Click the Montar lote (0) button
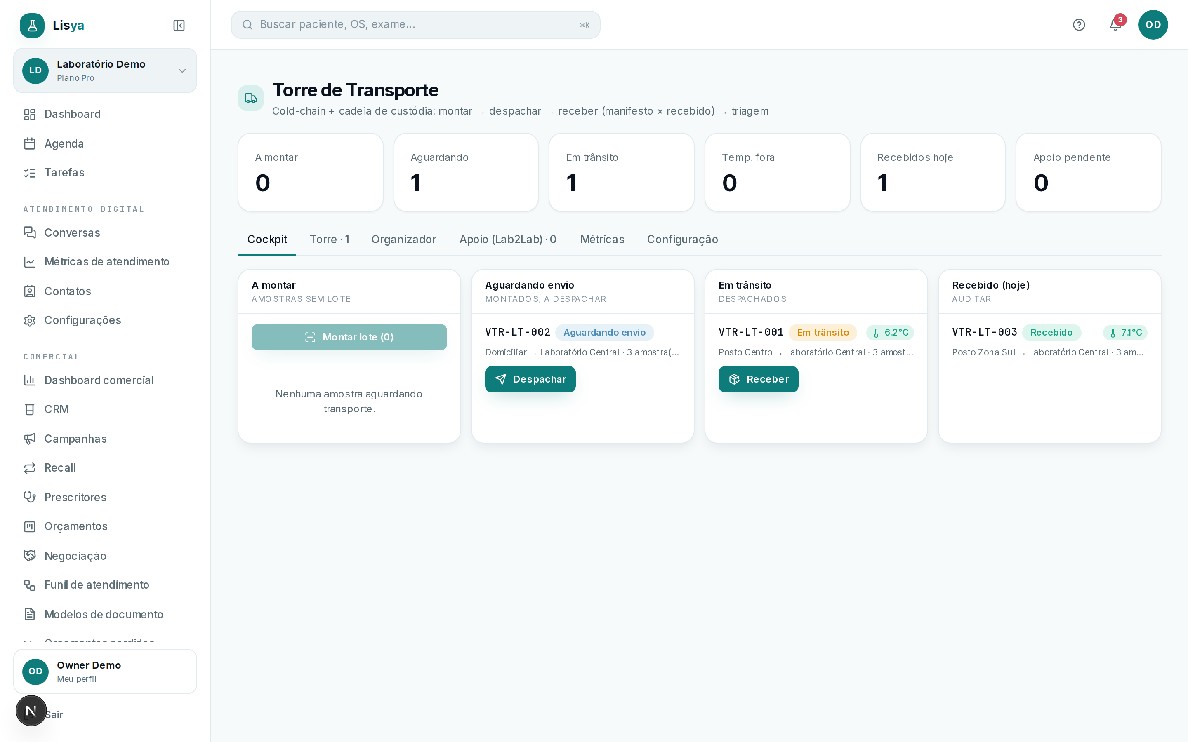 click(x=349, y=337)
